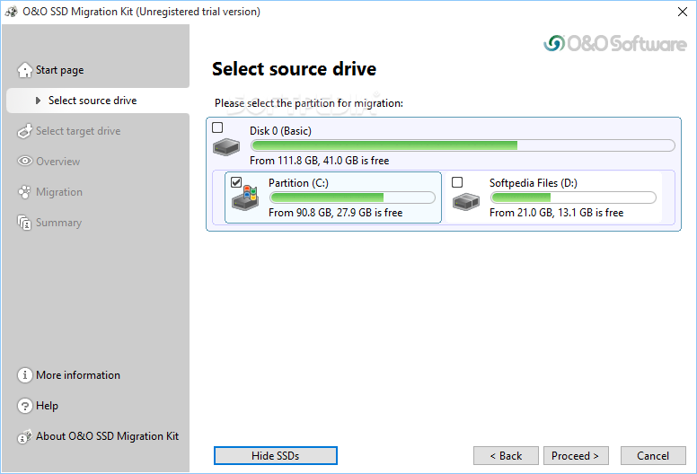Click the Disk 0 hard drive icon

point(226,146)
